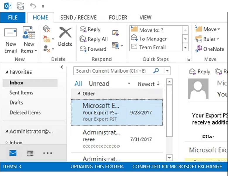
Task: Collapse the Favorites section
Action: tap(6, 72)
